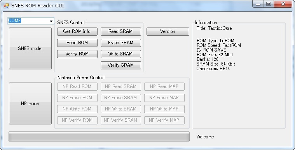This screenshot has height=150, width=295.
Task: Click Get ROM Info button
Action: [77, 31]
